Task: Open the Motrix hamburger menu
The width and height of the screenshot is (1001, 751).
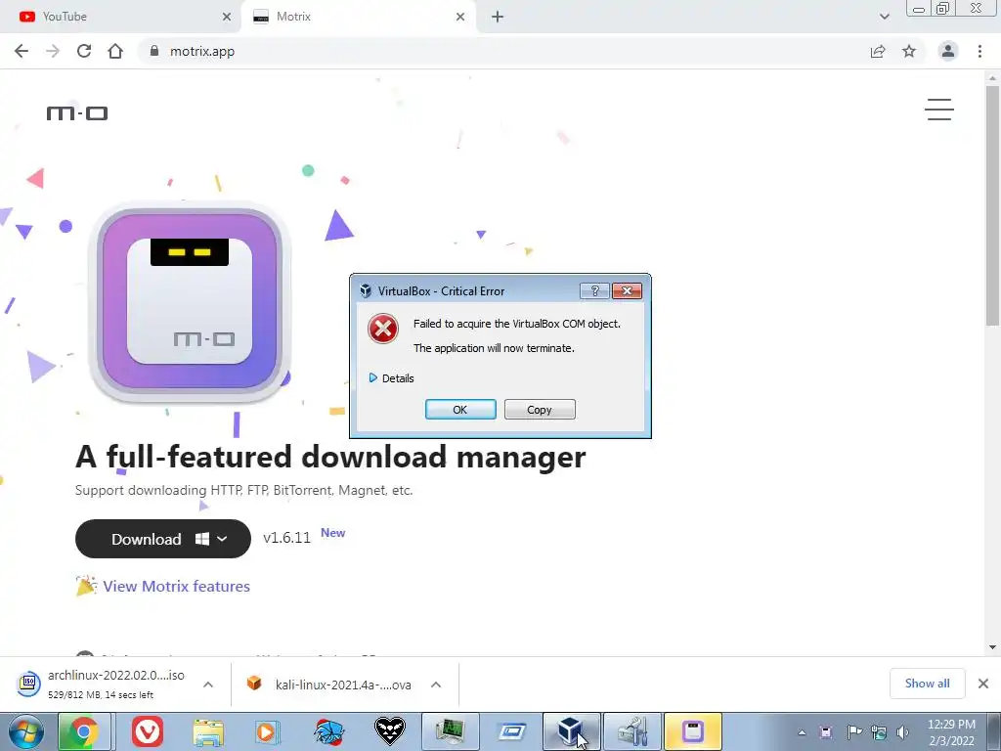Action: point(939,110)
